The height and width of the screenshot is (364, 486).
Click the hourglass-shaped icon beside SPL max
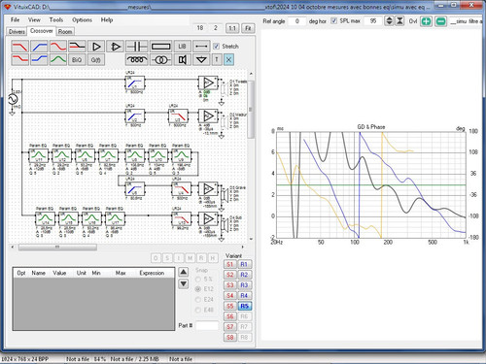(x=400, y=21)
